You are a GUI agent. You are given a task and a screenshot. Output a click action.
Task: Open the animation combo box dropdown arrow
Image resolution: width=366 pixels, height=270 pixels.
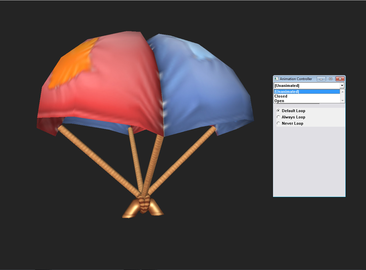[342, 86]
